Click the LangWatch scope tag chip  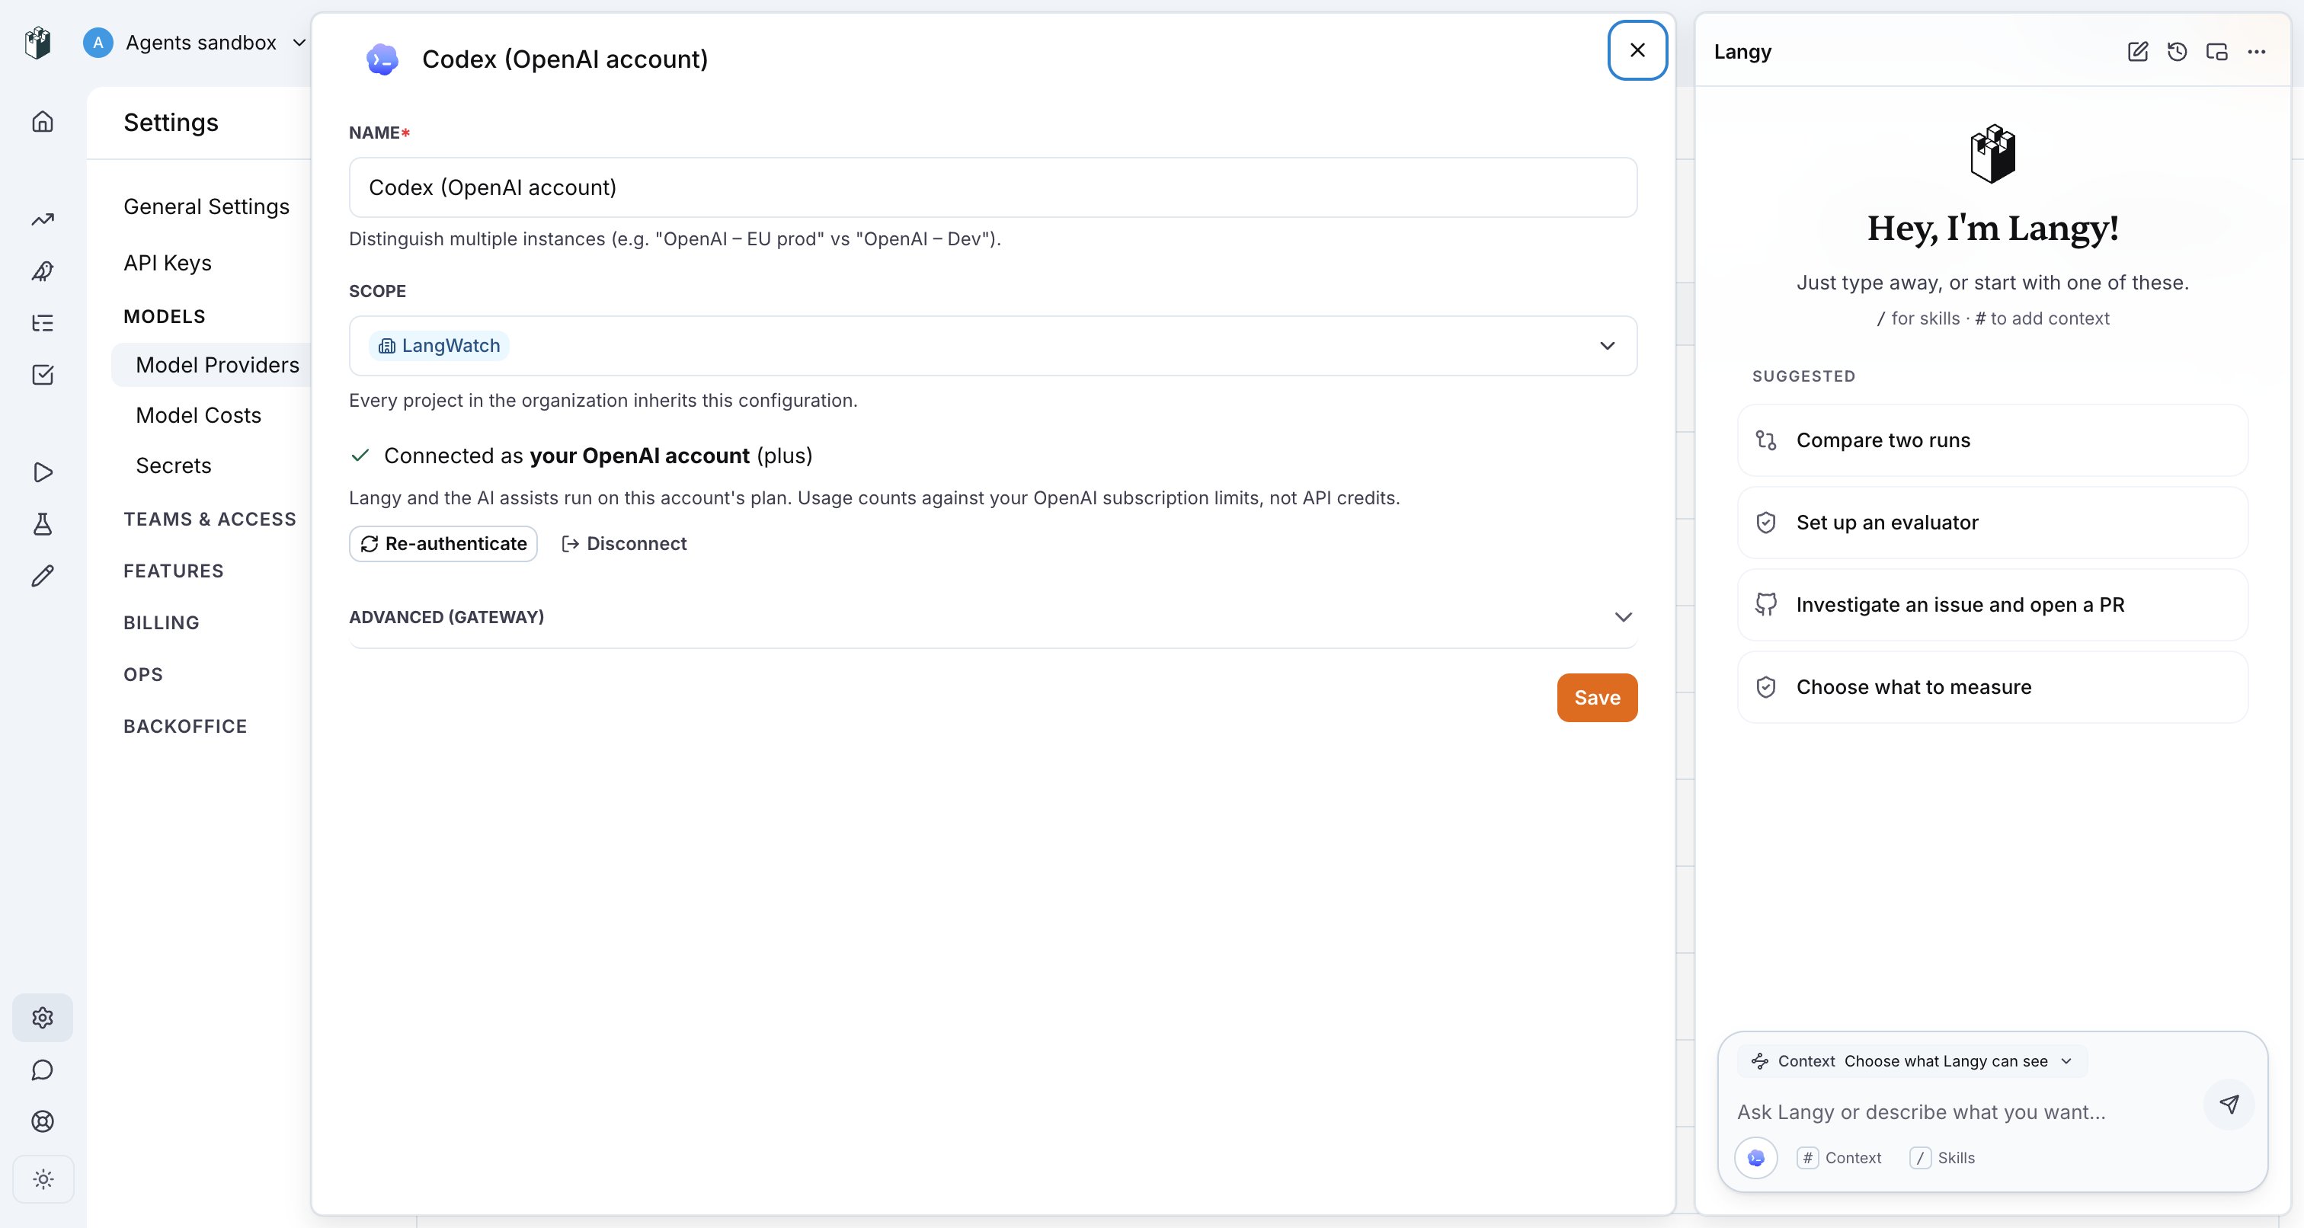(438, 346)
